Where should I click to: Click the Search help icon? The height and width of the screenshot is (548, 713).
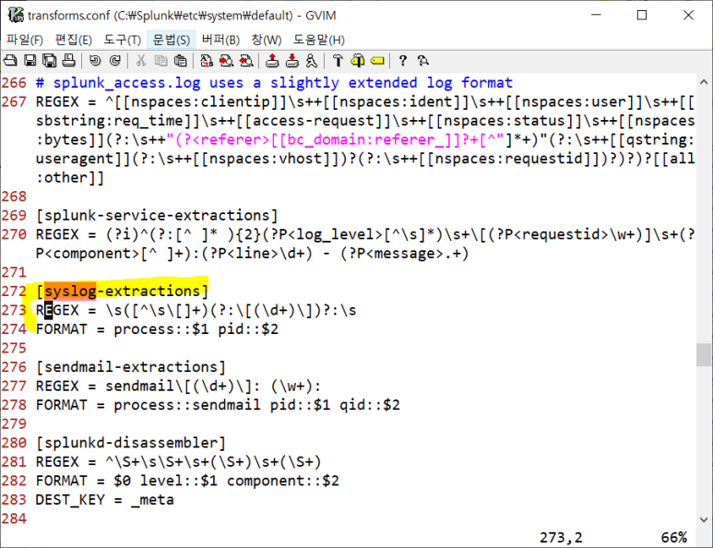tap(422, 61)
